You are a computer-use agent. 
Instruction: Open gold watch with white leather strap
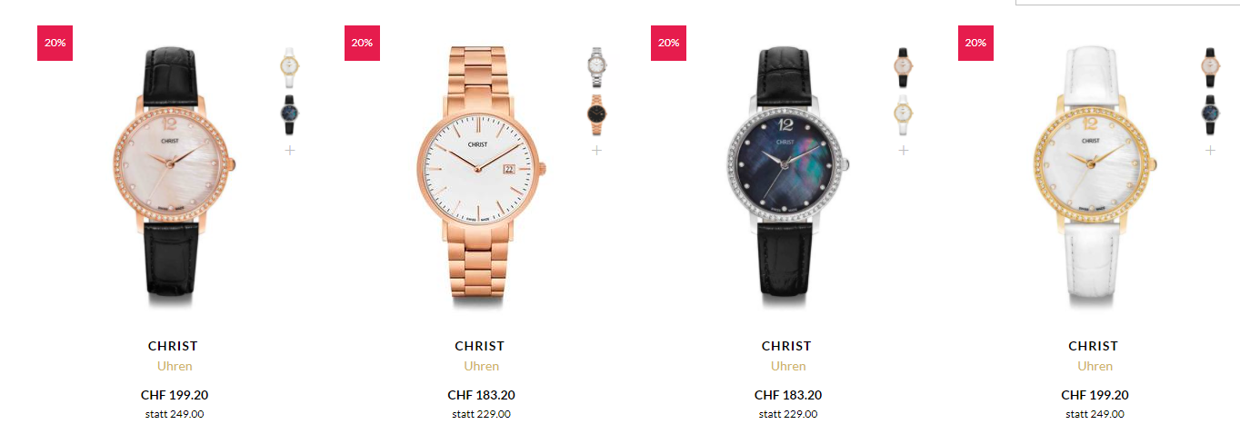click(1094, 173)
